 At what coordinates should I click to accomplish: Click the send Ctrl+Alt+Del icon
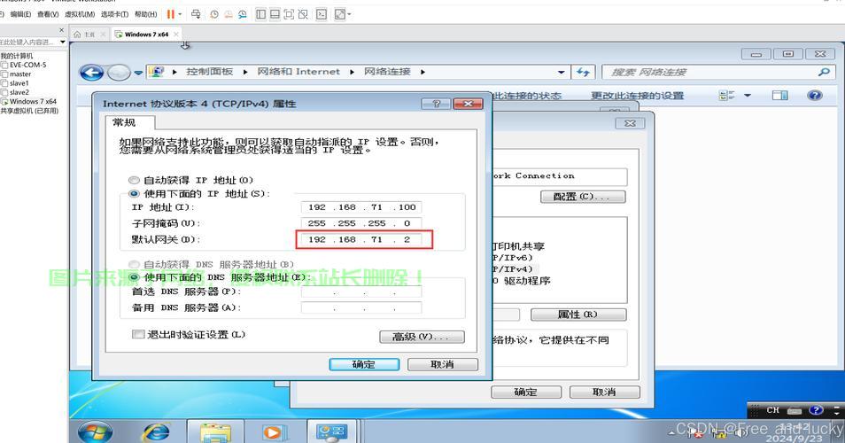(x=196, y=14)
